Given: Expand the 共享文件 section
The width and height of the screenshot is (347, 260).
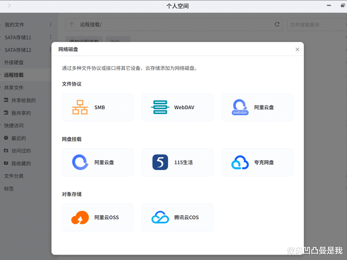Looking at the screenshot, I should click(14, 88).
